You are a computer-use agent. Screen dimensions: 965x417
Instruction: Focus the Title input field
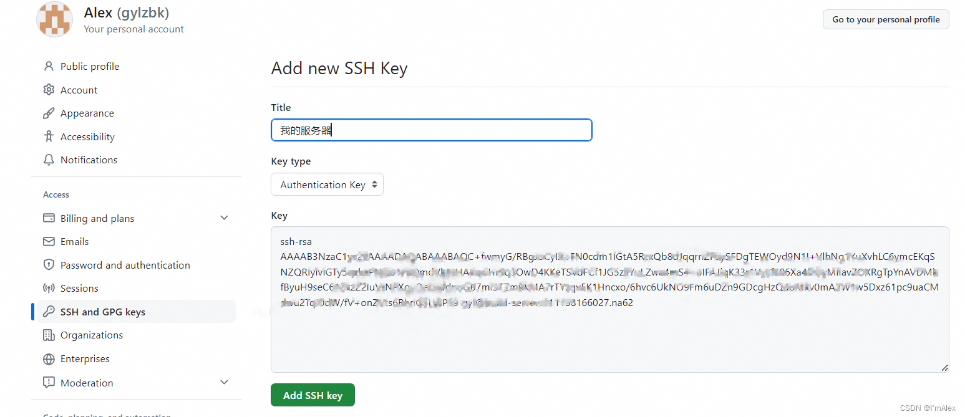click(431, 130)
